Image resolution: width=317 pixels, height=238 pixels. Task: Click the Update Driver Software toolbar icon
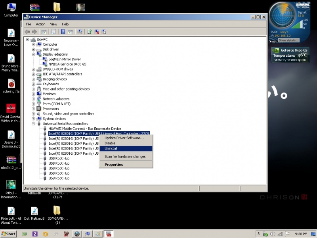[x=90, y=32]
